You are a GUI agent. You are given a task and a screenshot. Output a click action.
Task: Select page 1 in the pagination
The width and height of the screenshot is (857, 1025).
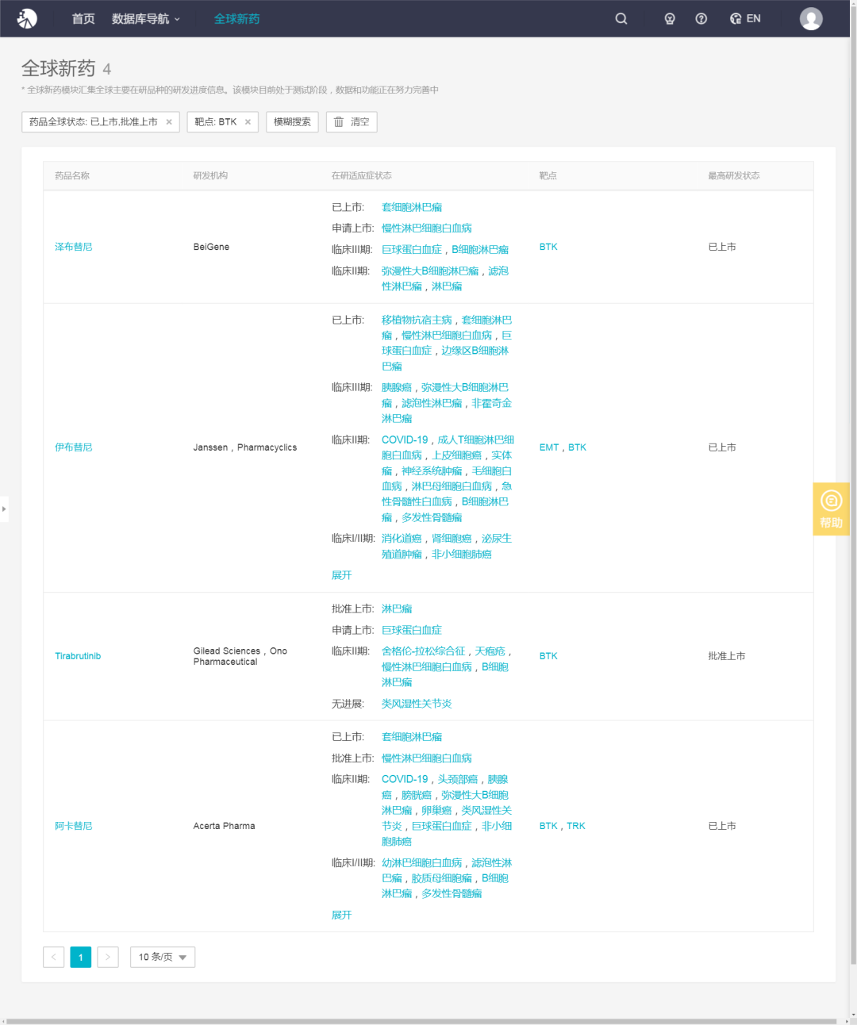point(81,957)
